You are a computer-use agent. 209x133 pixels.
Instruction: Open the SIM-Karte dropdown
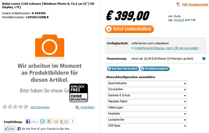147,126
